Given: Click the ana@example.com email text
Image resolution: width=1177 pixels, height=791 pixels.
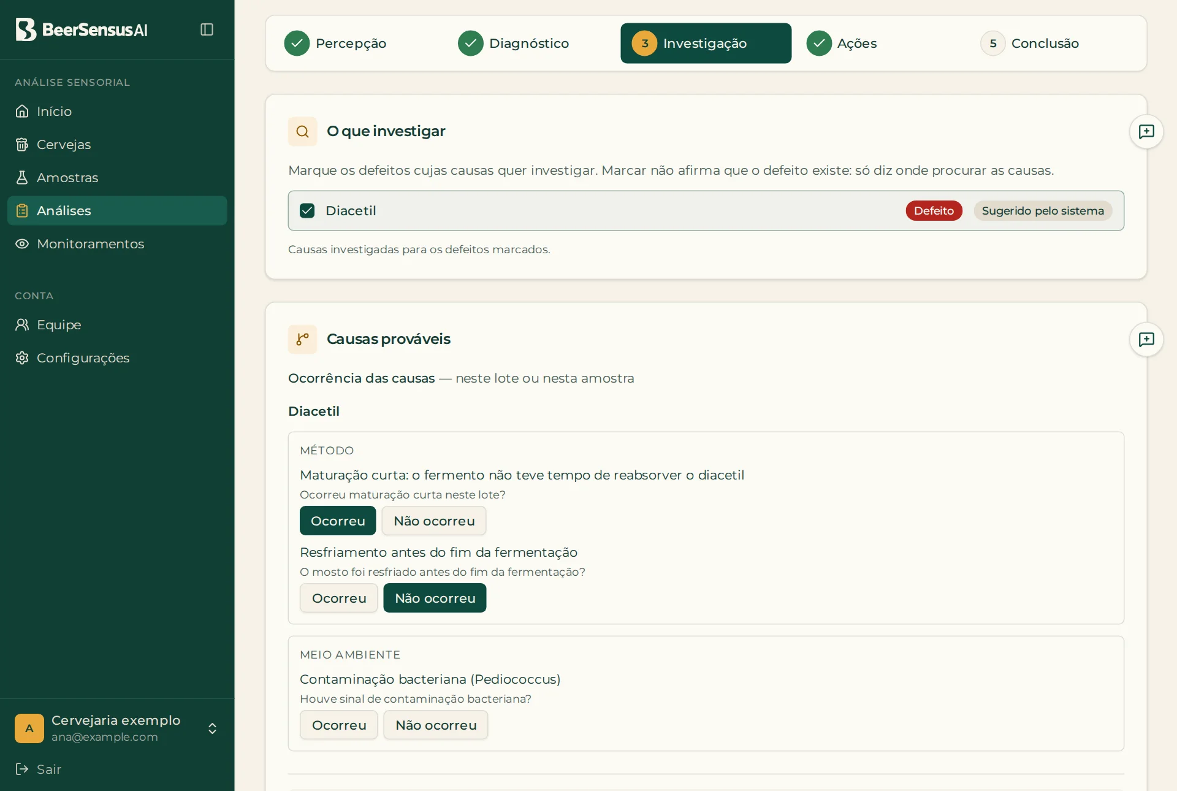Looking at the screenshot, I should [105, 737].
